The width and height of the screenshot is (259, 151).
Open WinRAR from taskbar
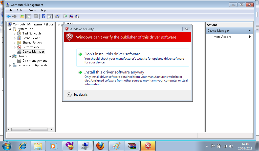point(132,146)
